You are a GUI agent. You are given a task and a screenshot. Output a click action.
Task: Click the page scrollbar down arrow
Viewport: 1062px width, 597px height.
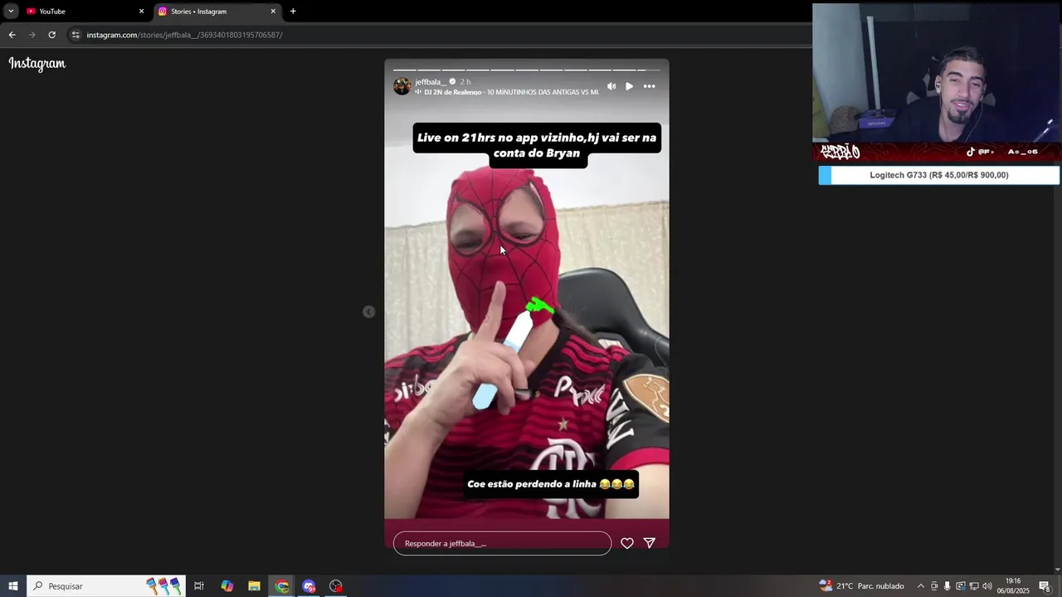pos(1057,570)
